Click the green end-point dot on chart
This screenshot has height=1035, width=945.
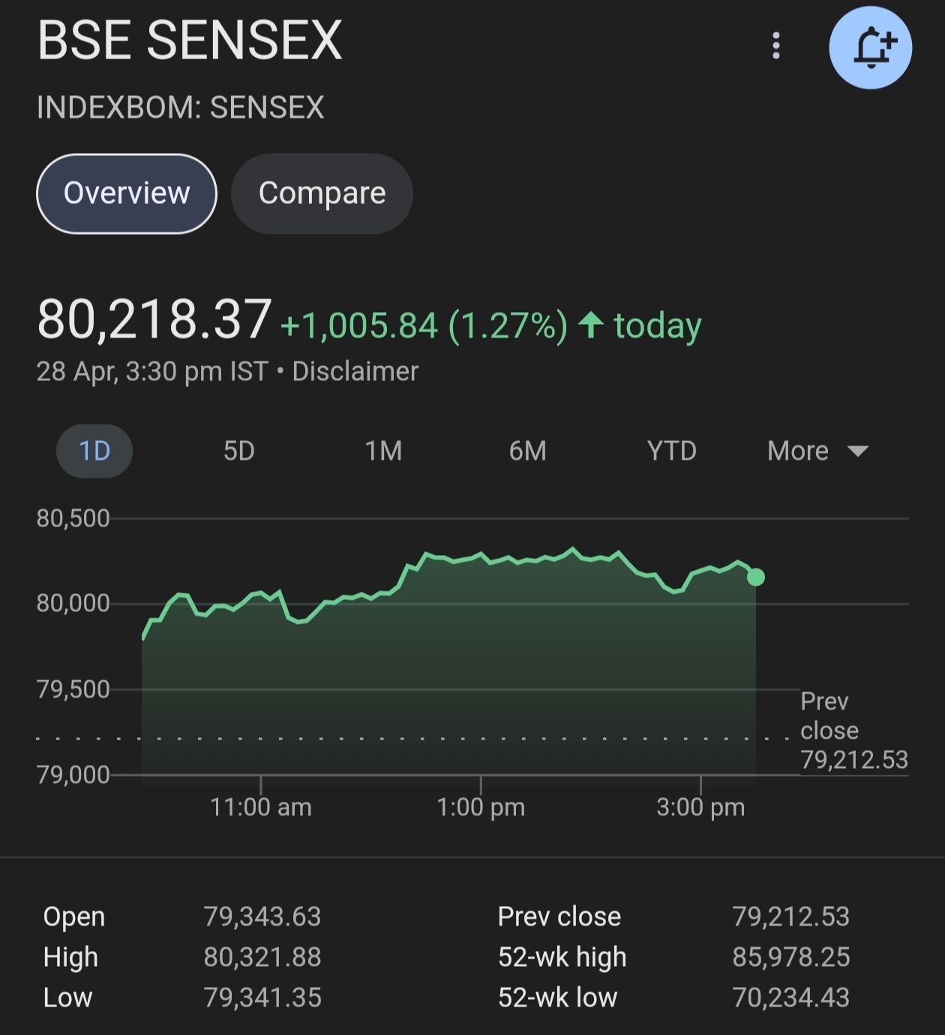[x=756, y=577]
